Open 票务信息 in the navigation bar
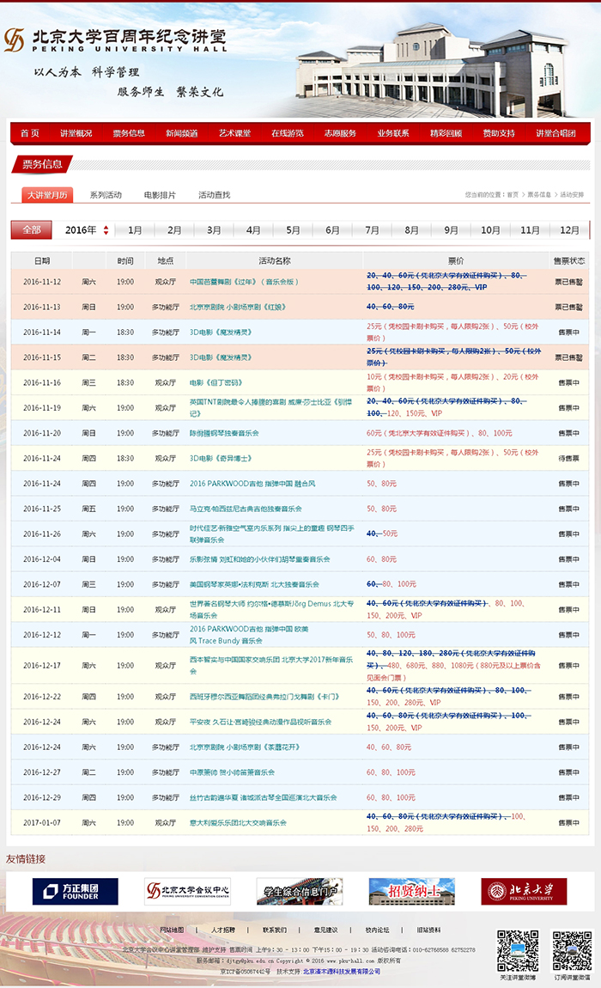Screen dimensions: 601x988 (129, 133)
